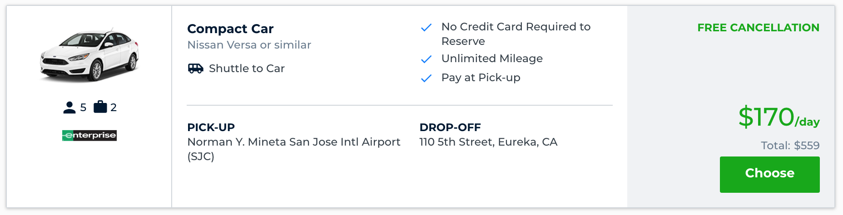Click the luggage suitcase icon

coord(100,107)
